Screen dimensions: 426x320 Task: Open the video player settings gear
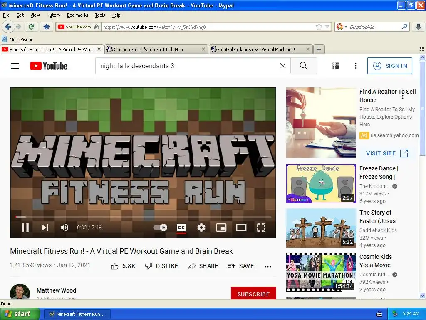pyautogui.click(x=201, y=227)
